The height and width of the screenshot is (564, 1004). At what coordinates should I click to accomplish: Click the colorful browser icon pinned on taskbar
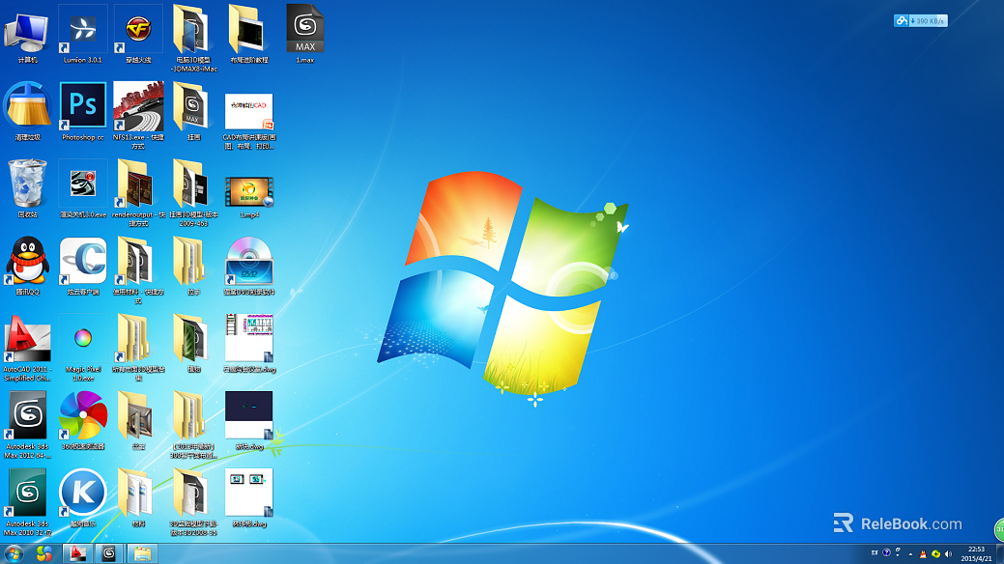point(44,553)
